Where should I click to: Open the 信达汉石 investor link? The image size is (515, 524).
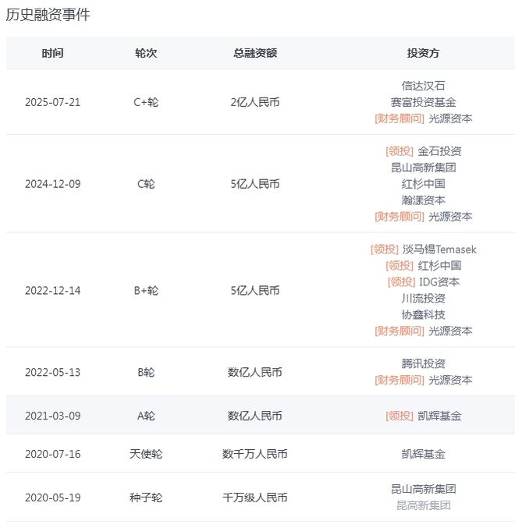click(423, 86)
